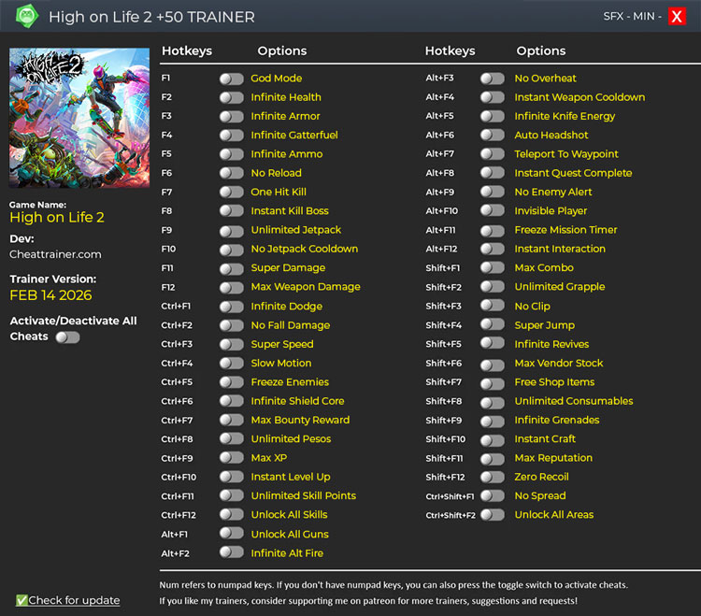
Task: Enable the God Mode toggle
Action: [x=231, y=79]
